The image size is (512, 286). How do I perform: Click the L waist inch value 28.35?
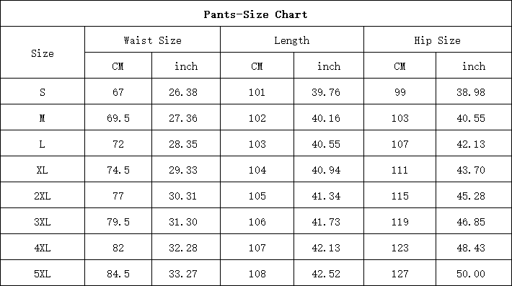coord(183,144)
